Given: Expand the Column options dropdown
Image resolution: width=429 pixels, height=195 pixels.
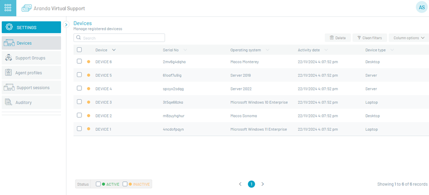Looking at the screenshot, I should click(x=409, y=38).
